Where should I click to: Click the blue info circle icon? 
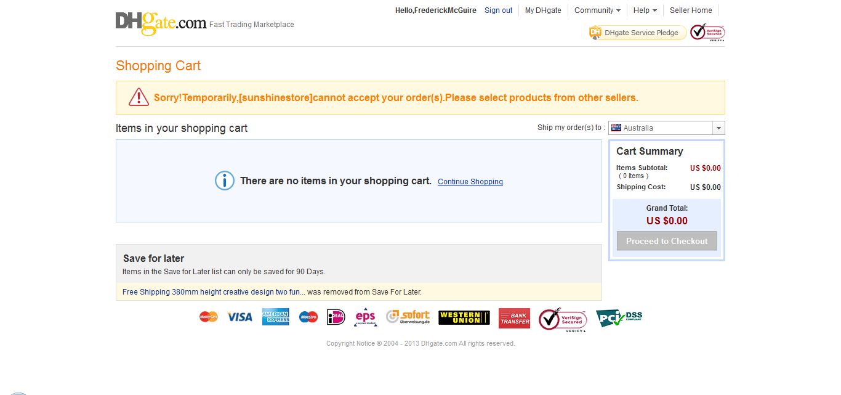tap(224, 181)
